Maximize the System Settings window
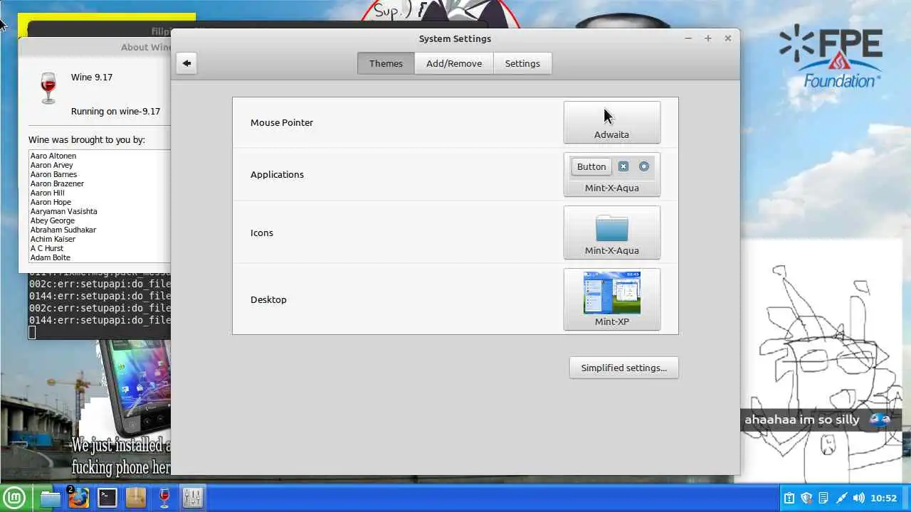Image resolution: width=911 pixels, height=512 pixels. point(708,38)
